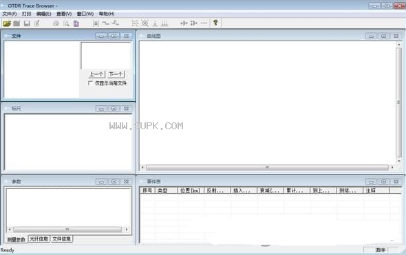Click the purple report page icon
This screenshot has height=255, width=406.
pyautogui.click(x=76, y=23)
